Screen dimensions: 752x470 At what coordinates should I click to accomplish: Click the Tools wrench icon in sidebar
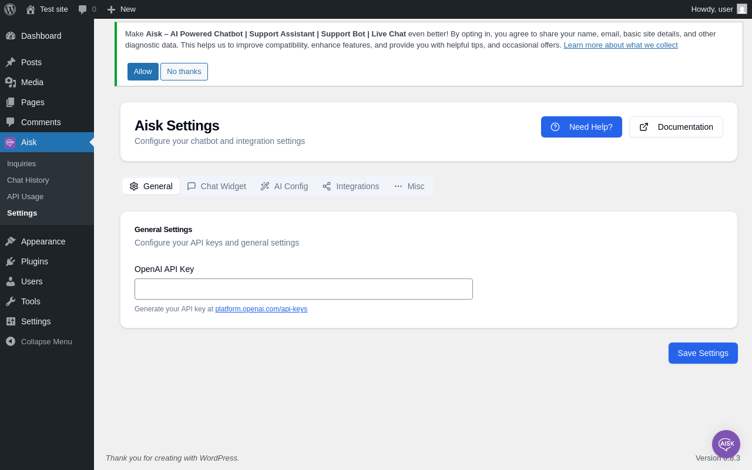click(11, 301)
